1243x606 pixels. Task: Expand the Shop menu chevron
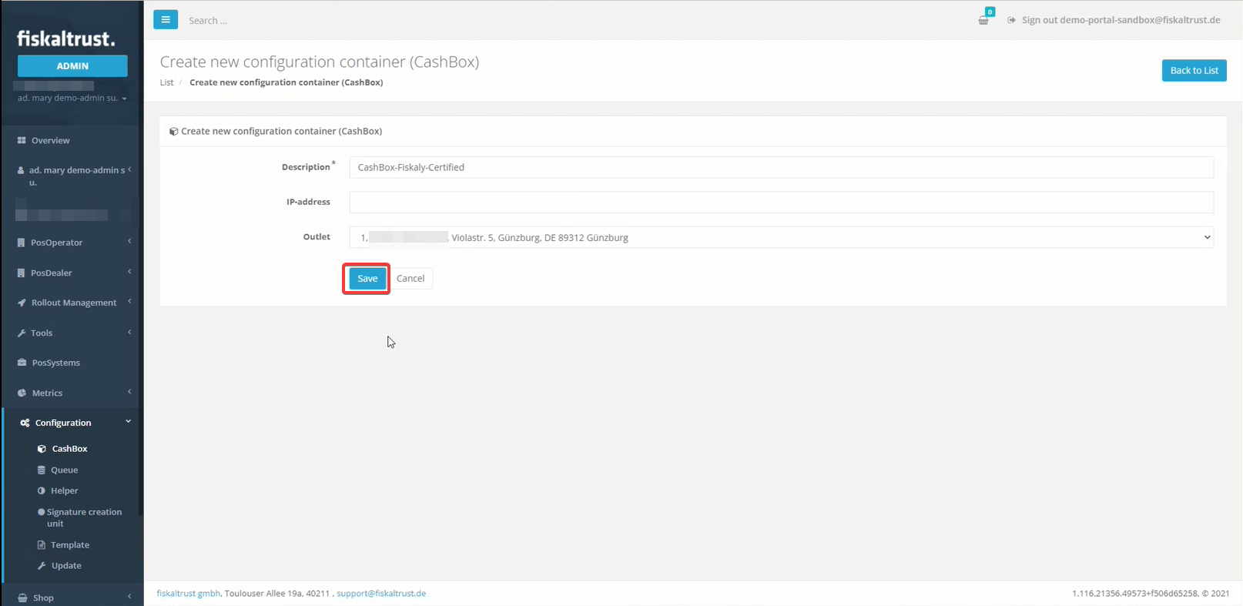(129, 596)
